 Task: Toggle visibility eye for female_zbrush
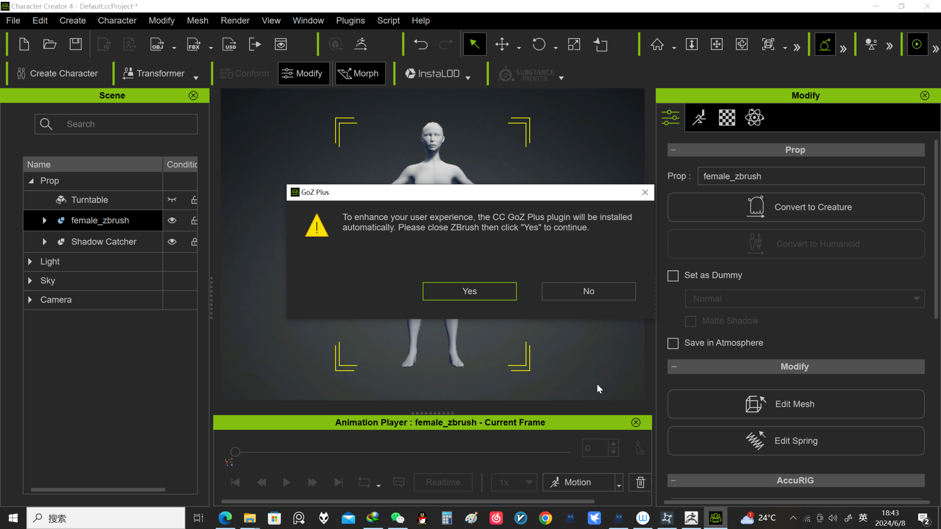(172, 221)
